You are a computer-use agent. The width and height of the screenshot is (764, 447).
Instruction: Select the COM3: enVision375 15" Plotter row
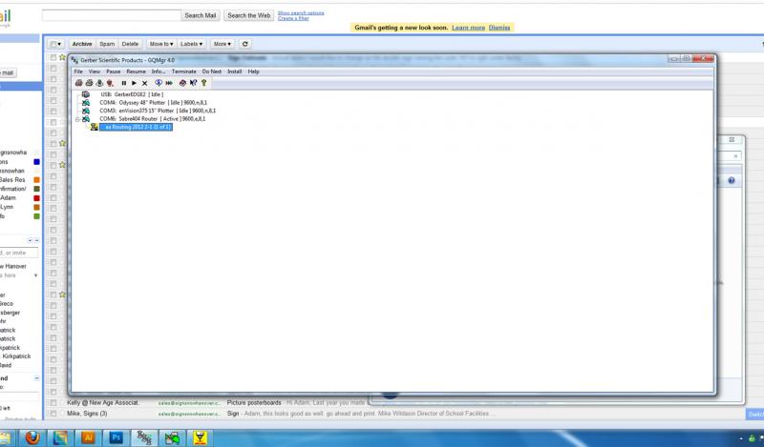click(x=158, y=111)
